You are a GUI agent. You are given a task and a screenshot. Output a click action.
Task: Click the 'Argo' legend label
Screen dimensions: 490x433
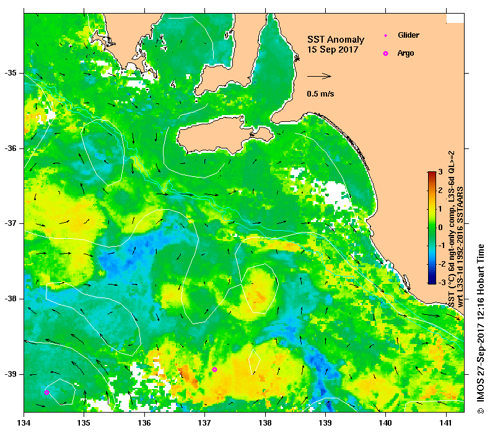tap(406, 53)
